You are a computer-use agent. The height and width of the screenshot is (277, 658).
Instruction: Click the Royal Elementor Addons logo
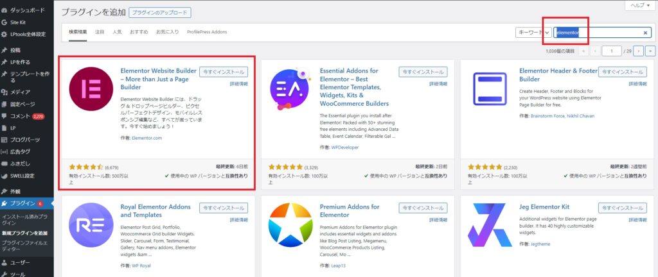[91, 224]
